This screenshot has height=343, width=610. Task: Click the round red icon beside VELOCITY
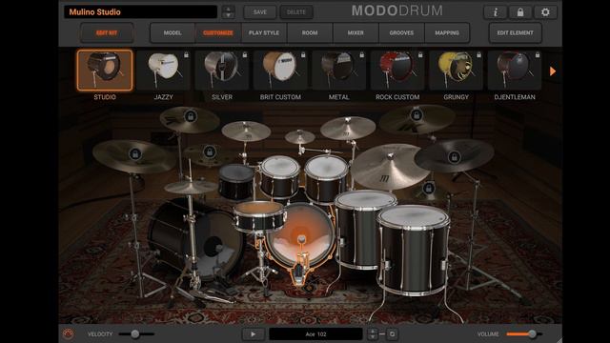[x=68, y=333]
